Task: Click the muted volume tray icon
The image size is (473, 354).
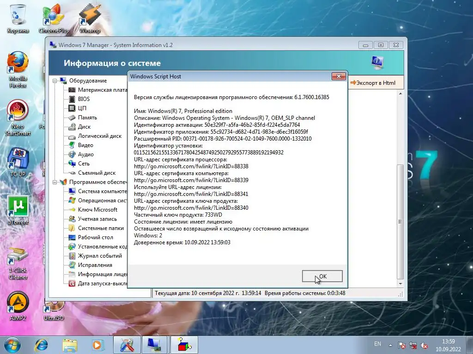Action: (x=424, y=346)
